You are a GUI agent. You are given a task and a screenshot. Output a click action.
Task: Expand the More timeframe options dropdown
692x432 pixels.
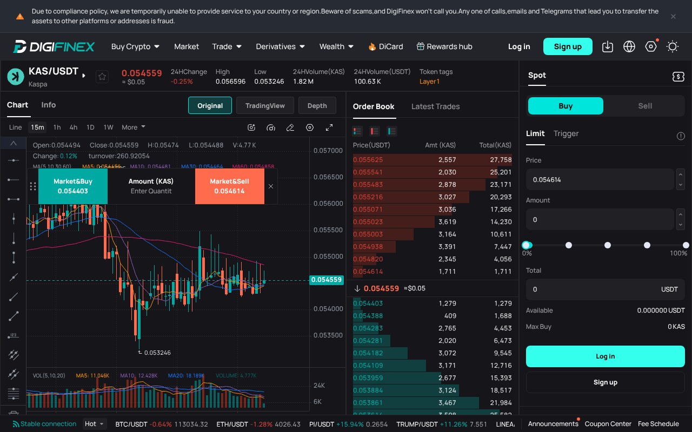click(x=133, y=127)
